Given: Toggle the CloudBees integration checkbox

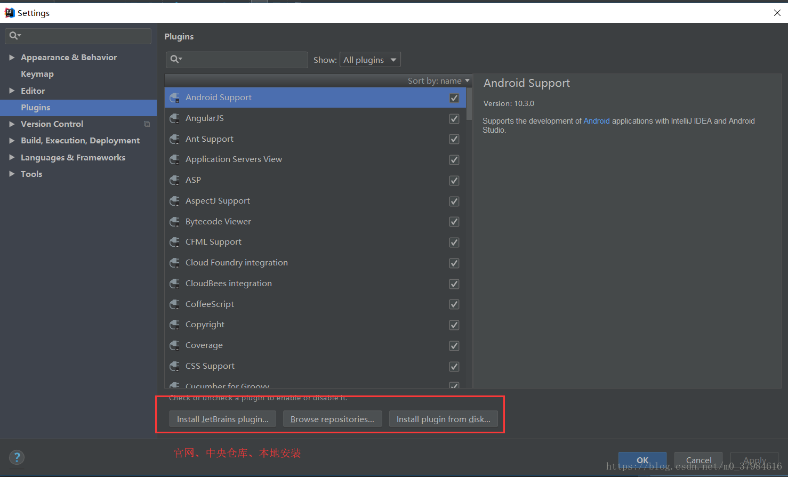Looking at the screenshot, I should [454, 284].
